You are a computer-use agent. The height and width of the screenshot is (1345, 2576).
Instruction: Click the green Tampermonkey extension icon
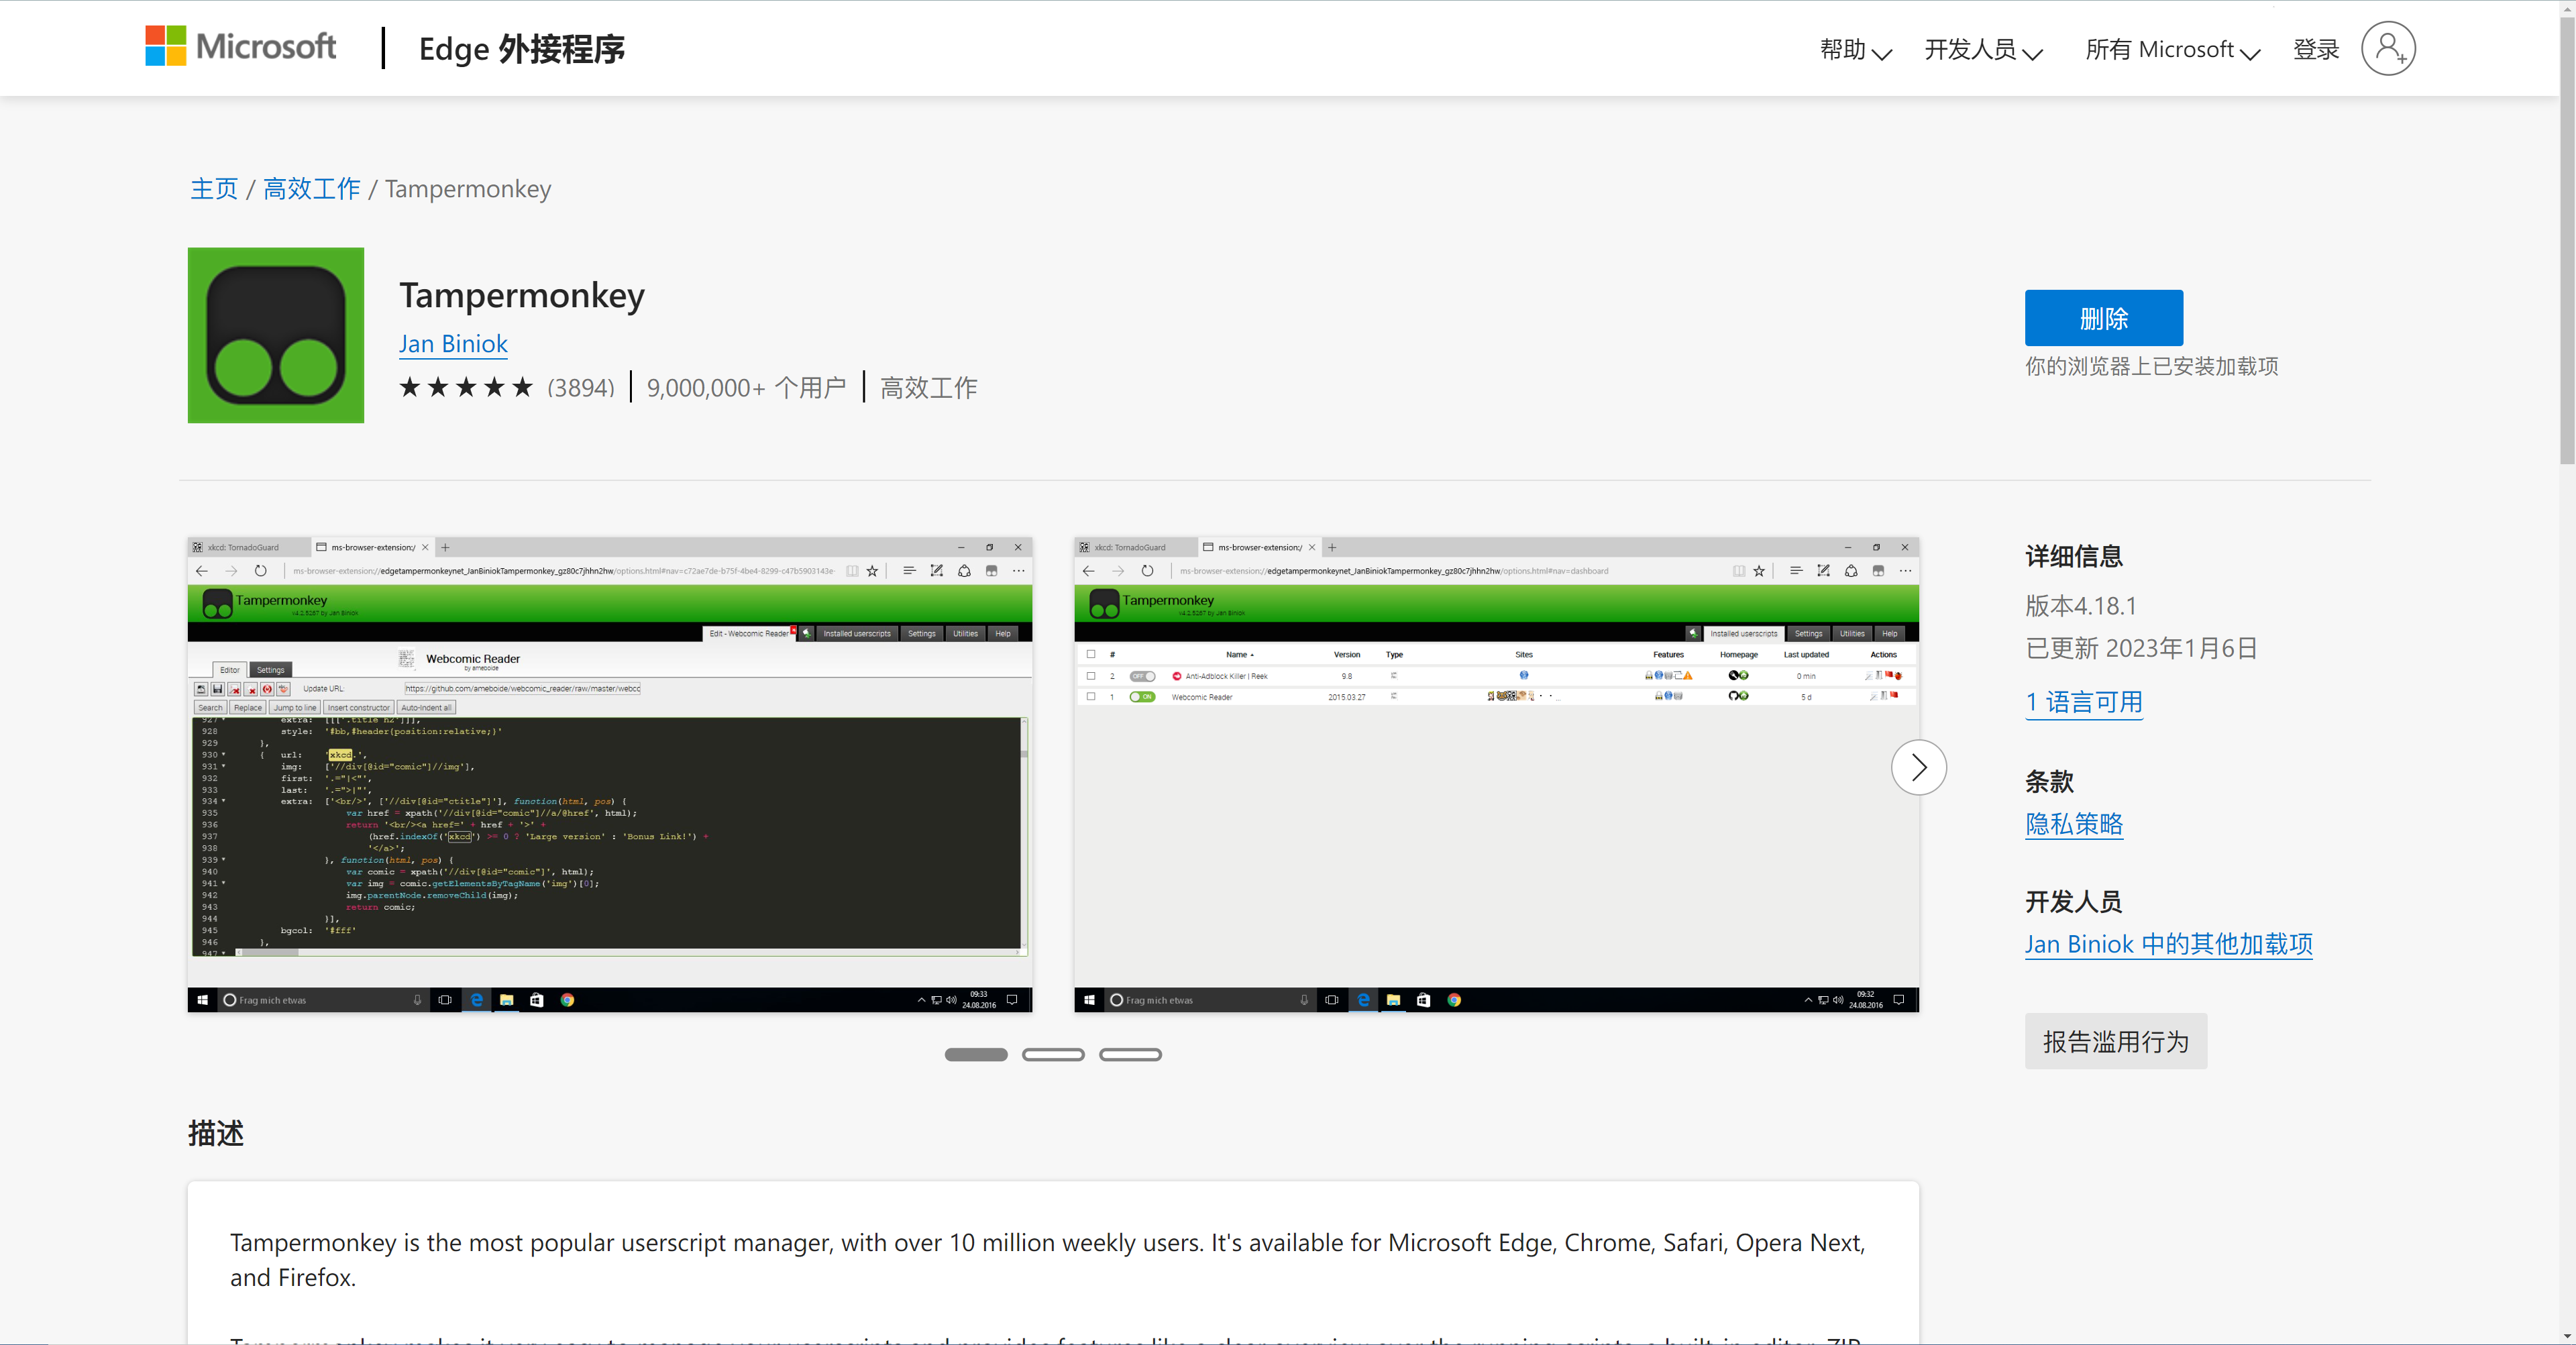click(276, 335)
